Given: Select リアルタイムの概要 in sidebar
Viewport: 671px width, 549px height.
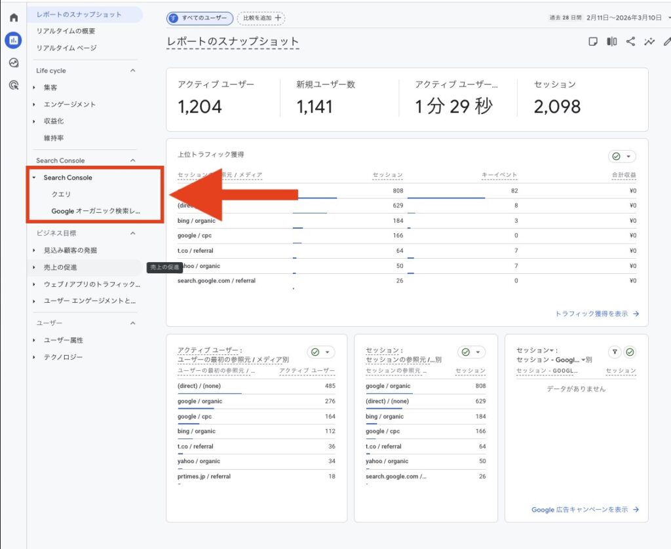Looking at the screenshot, I should 66,31.
